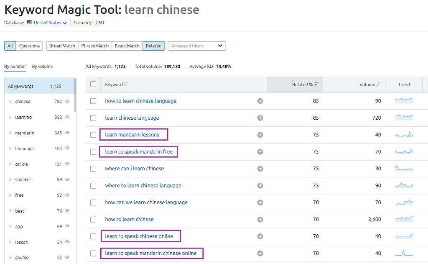The height and width of the screenshot is (264, 428).
Task: Check 'learn to speak mandarin free' checkbox
Action: click(x=93, y=152)
